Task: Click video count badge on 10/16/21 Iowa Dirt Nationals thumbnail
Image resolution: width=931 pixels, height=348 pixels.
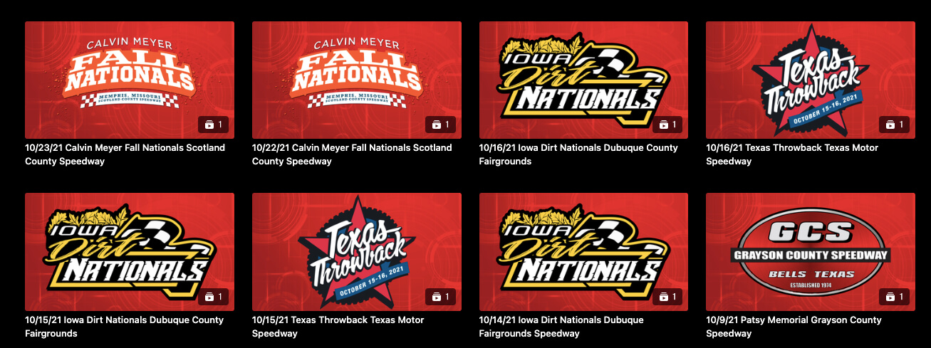Action: pyautogui.click(x=667, y=125)
